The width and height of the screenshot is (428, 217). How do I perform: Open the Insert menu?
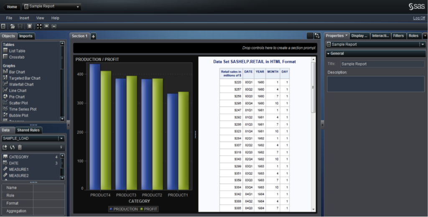[x=24, y=18]
